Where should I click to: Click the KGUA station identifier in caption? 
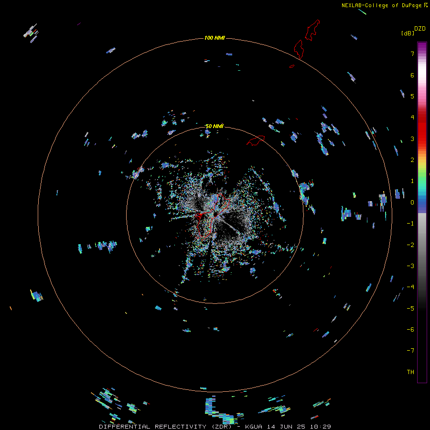click(x=254, y=427)
